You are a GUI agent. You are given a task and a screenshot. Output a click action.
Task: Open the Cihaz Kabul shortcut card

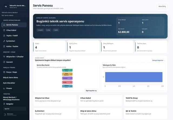(x=100, y=100)
